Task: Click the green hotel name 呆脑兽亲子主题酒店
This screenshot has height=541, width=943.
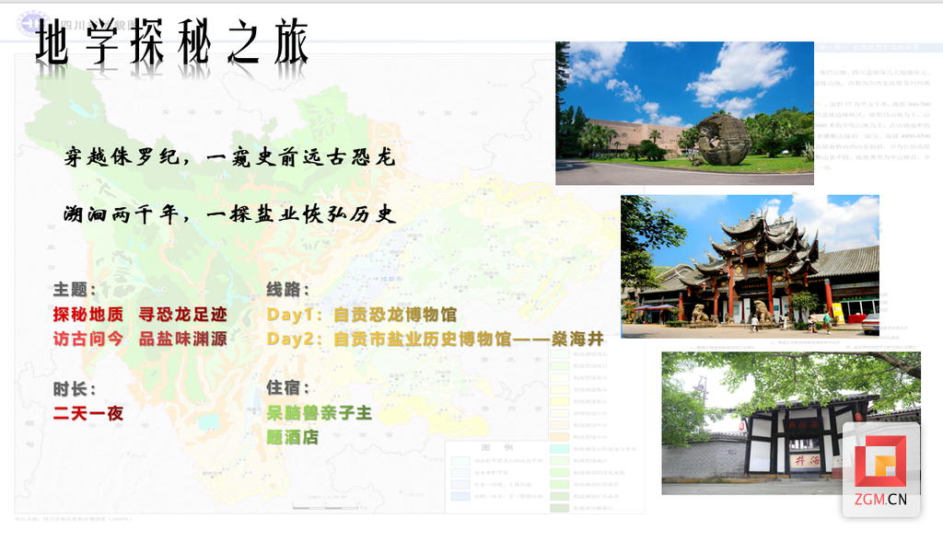Action: pyautogui.click(x=320, y=425)
